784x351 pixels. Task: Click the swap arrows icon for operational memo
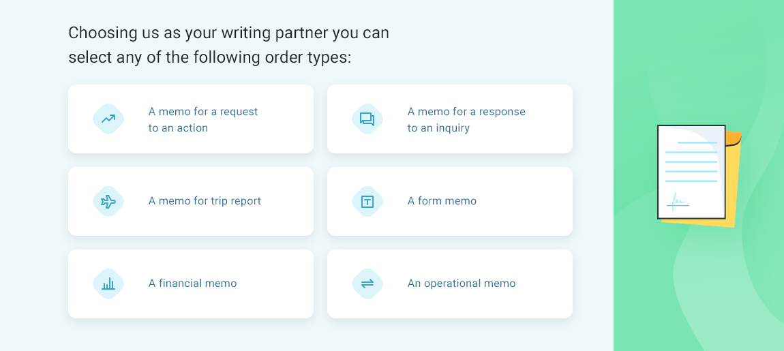coord(367,284)
